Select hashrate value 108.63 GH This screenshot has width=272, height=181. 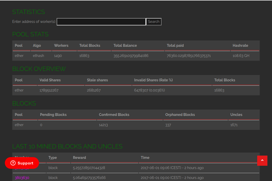[241, 56]
